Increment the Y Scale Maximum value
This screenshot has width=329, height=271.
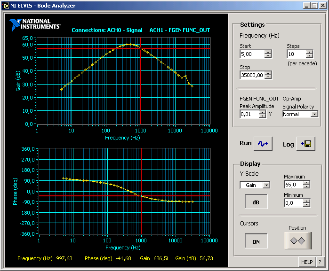pyautogui.click(x=306, y=183)
